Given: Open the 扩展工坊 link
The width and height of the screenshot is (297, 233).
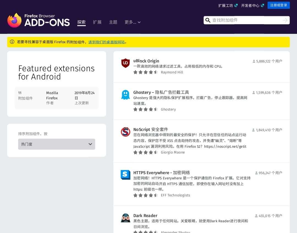Looking at the screenshot, I should (226, 6).
